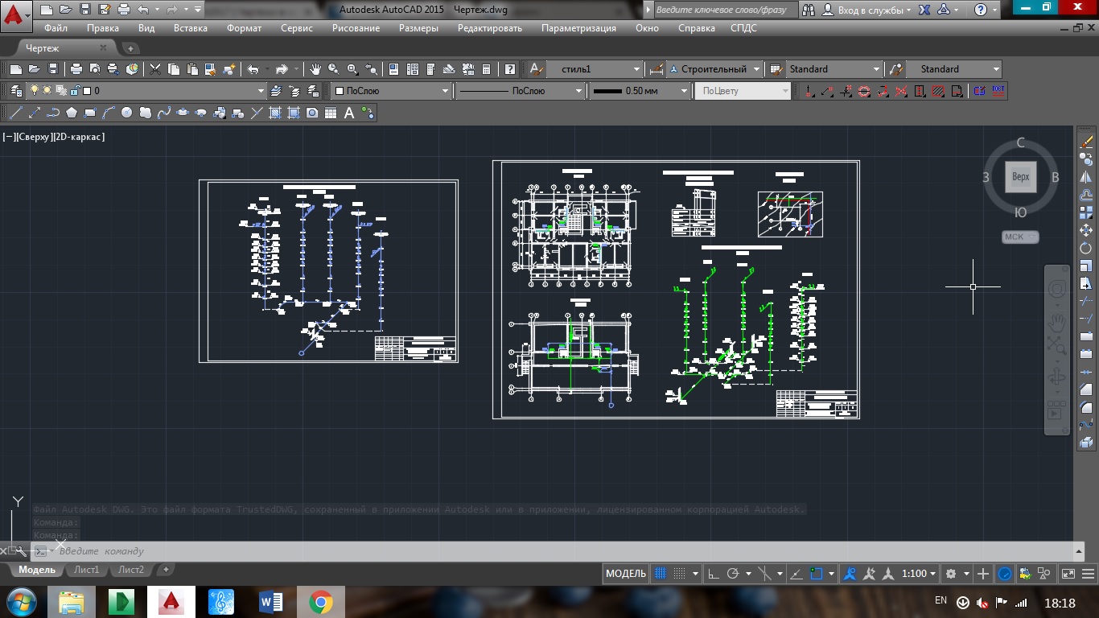The height and width of the screenshot is (618, 1099).
Task: Expand the undo history dropdown arrow
Action: click(x=157, y=10)
